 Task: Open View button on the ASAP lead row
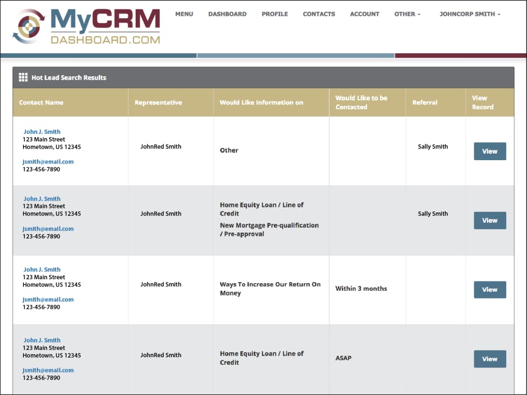(x=490, y=359)
